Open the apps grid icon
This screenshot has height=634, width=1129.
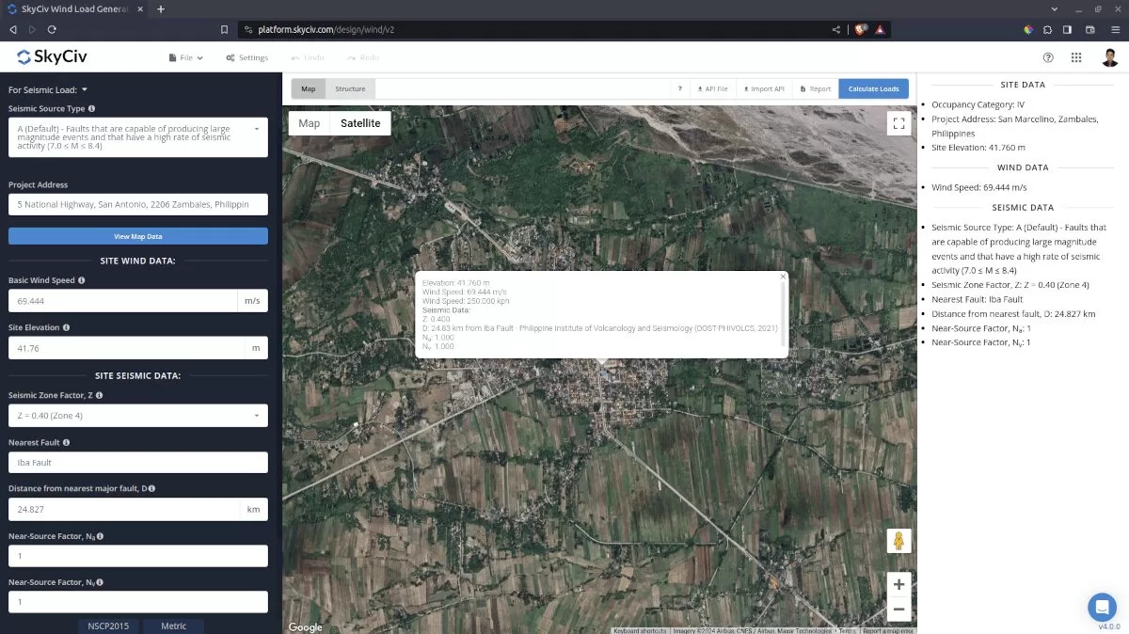point(1076,57)
